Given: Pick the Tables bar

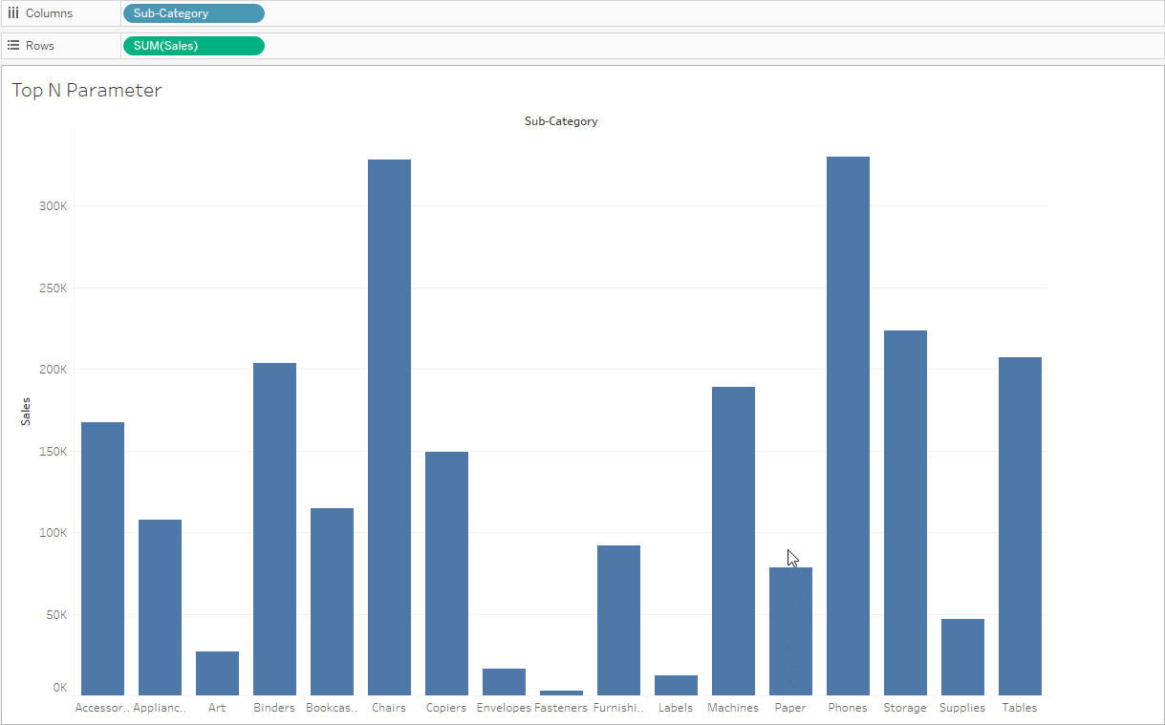Looking at the screenshot, I should tap(1020, 525).
